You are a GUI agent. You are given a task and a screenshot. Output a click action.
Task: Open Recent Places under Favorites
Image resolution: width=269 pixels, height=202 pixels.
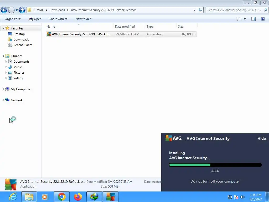pos(23,45)
